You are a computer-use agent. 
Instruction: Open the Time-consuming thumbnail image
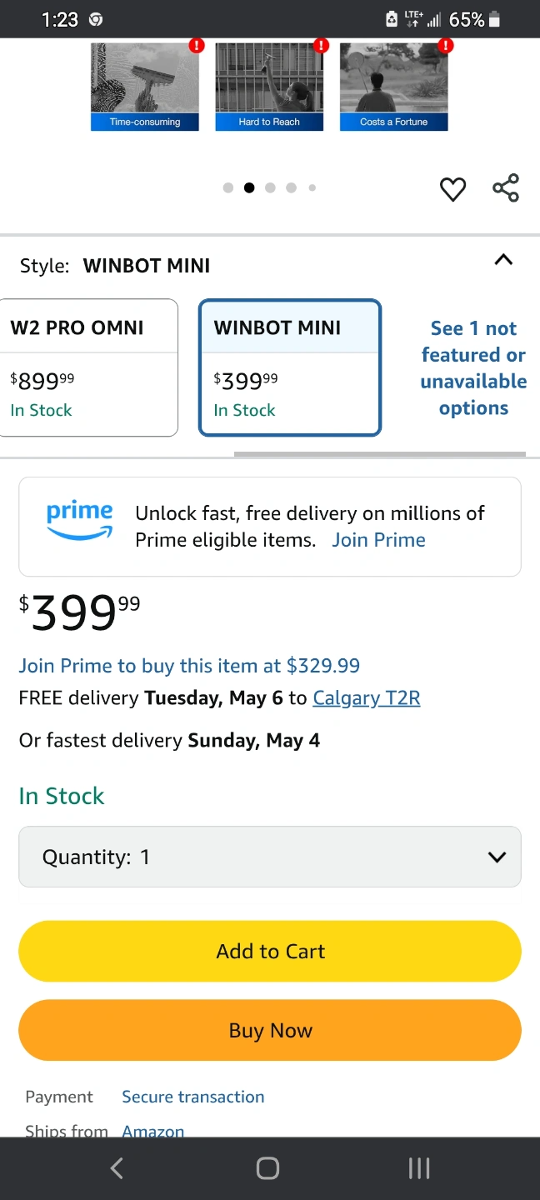145,86
